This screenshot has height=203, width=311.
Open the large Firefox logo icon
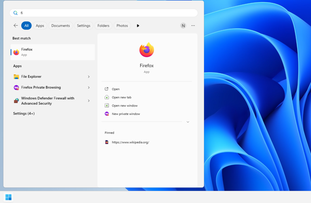[x=147, y=50]
